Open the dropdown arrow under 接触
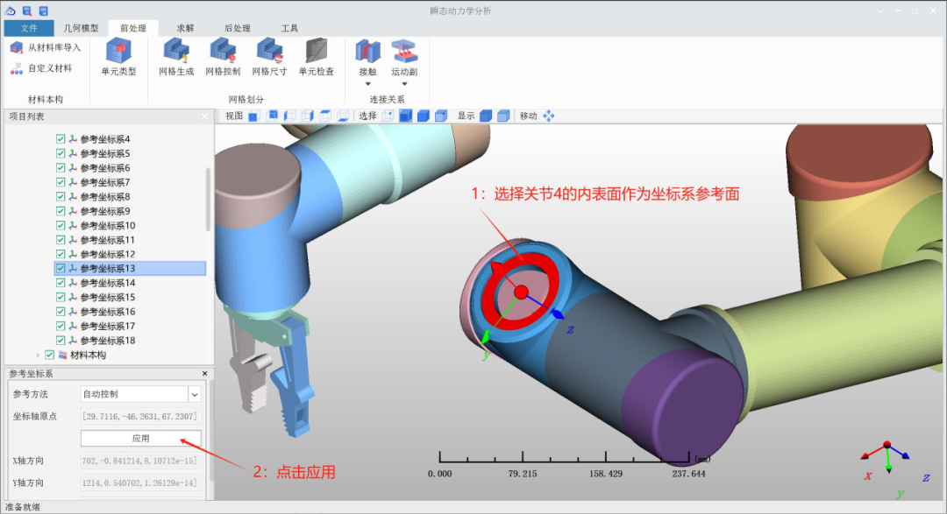Viewport: 947px width, 514px height. click(367, 84)
